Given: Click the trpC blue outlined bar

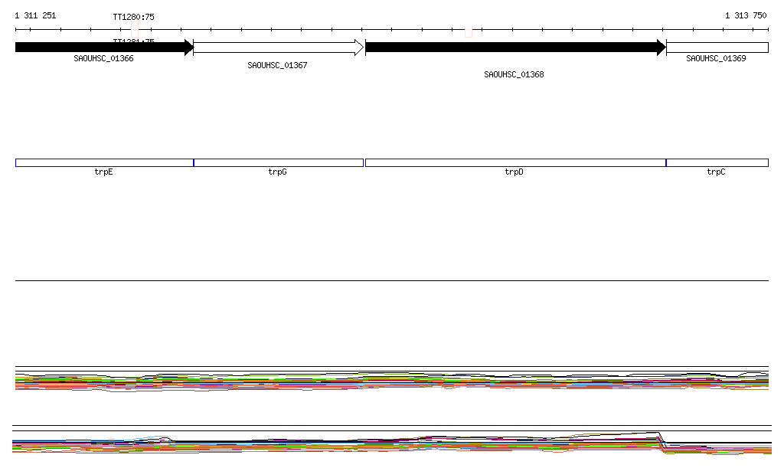Looking at the screenshot, I should pyautogui.click(x=717, y=162).
